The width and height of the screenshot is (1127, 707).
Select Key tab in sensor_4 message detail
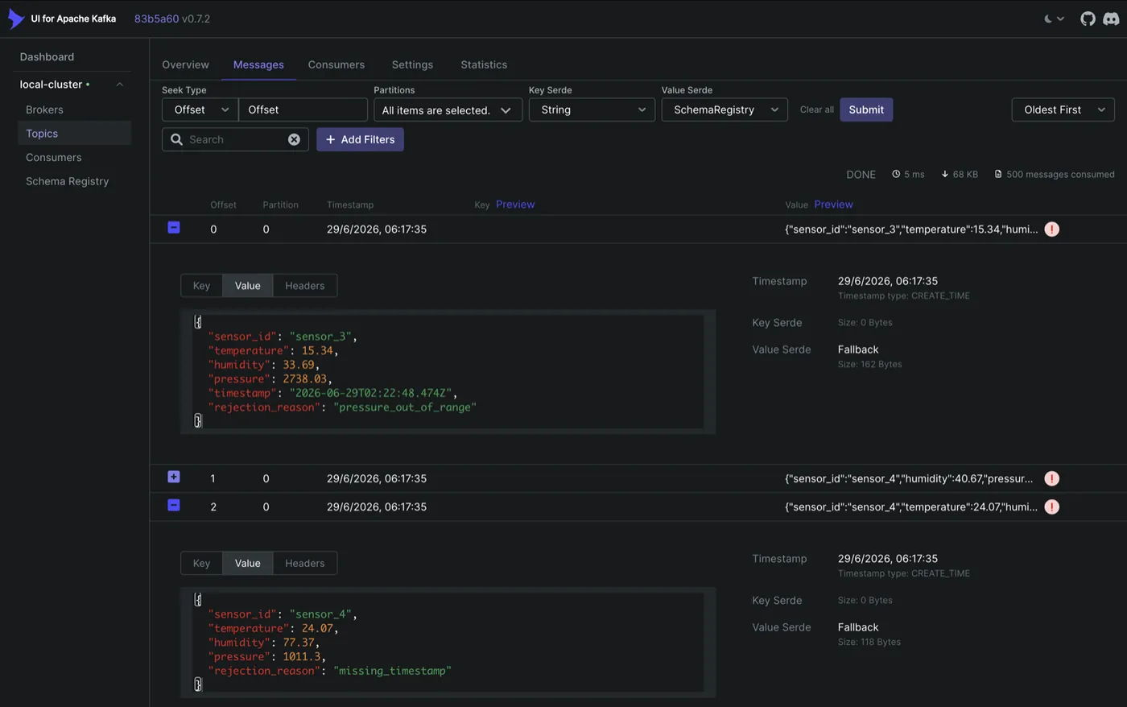[201, 564]
